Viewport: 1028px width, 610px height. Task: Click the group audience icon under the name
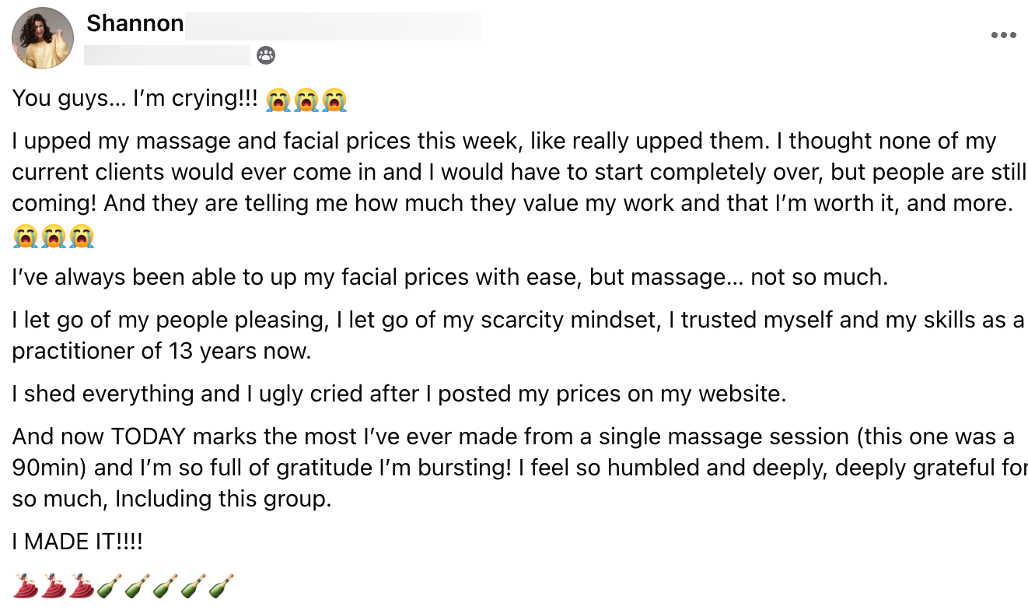[x=266, y=55]
